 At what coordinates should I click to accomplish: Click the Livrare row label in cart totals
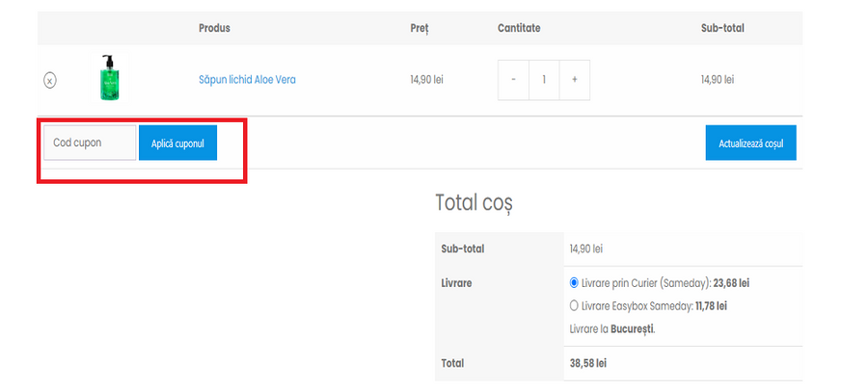pos(457,283)
